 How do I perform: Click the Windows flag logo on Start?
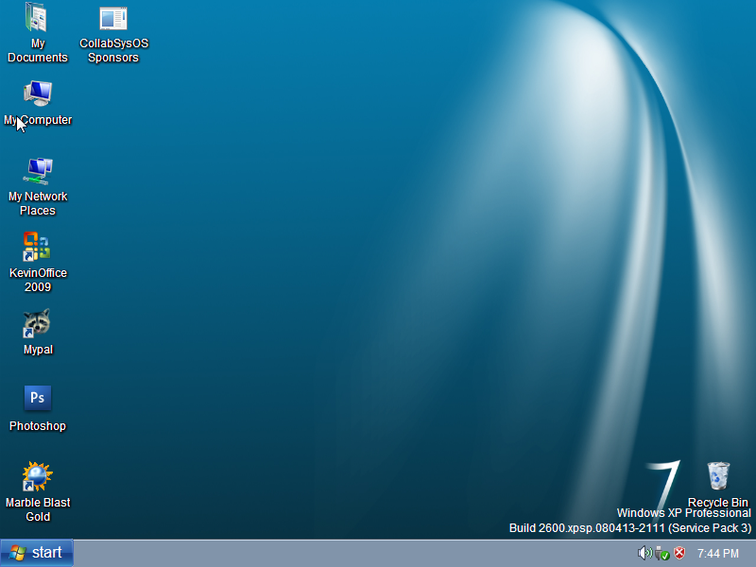17,553
